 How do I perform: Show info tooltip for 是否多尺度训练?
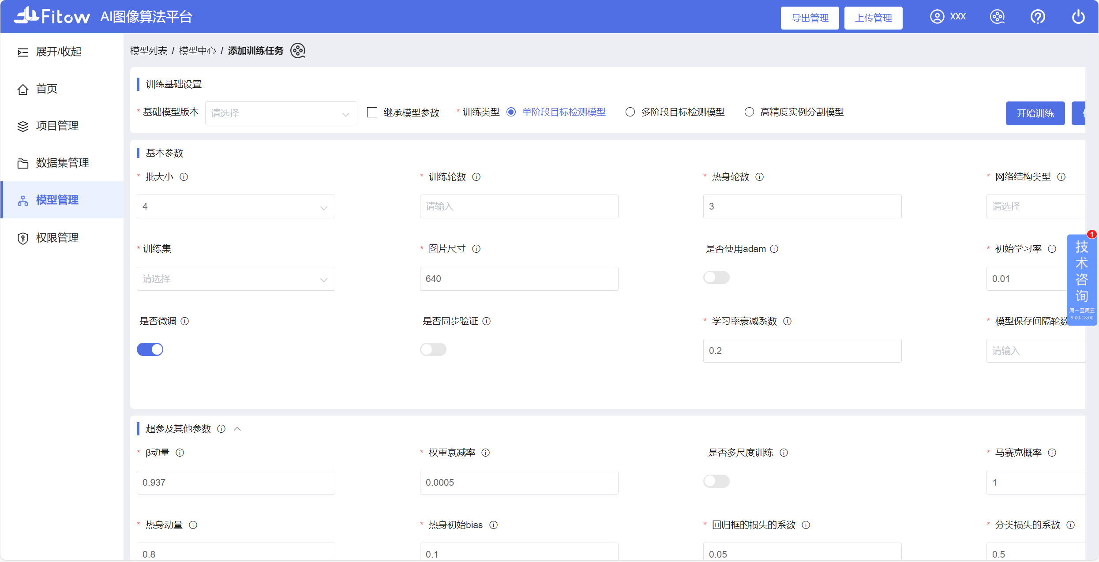[784, 453]
